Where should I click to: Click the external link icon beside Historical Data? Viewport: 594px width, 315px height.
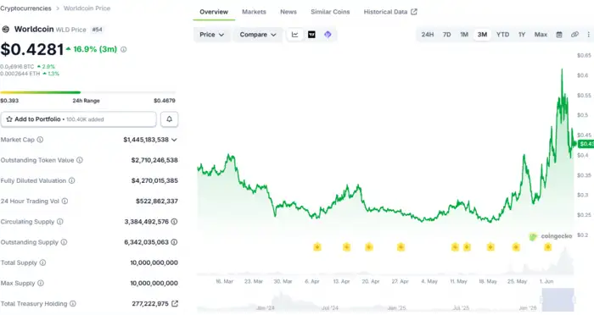(x=414, y=12)
